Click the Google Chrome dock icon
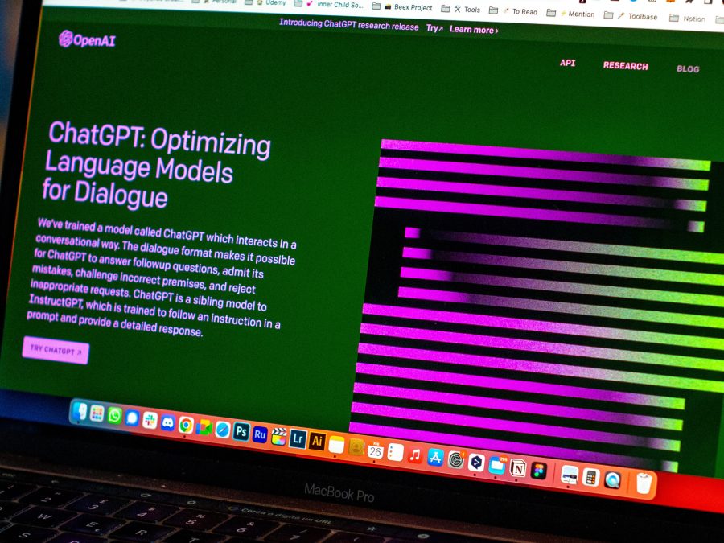Screen dimensions: 724x543 (x=186, y=425)
